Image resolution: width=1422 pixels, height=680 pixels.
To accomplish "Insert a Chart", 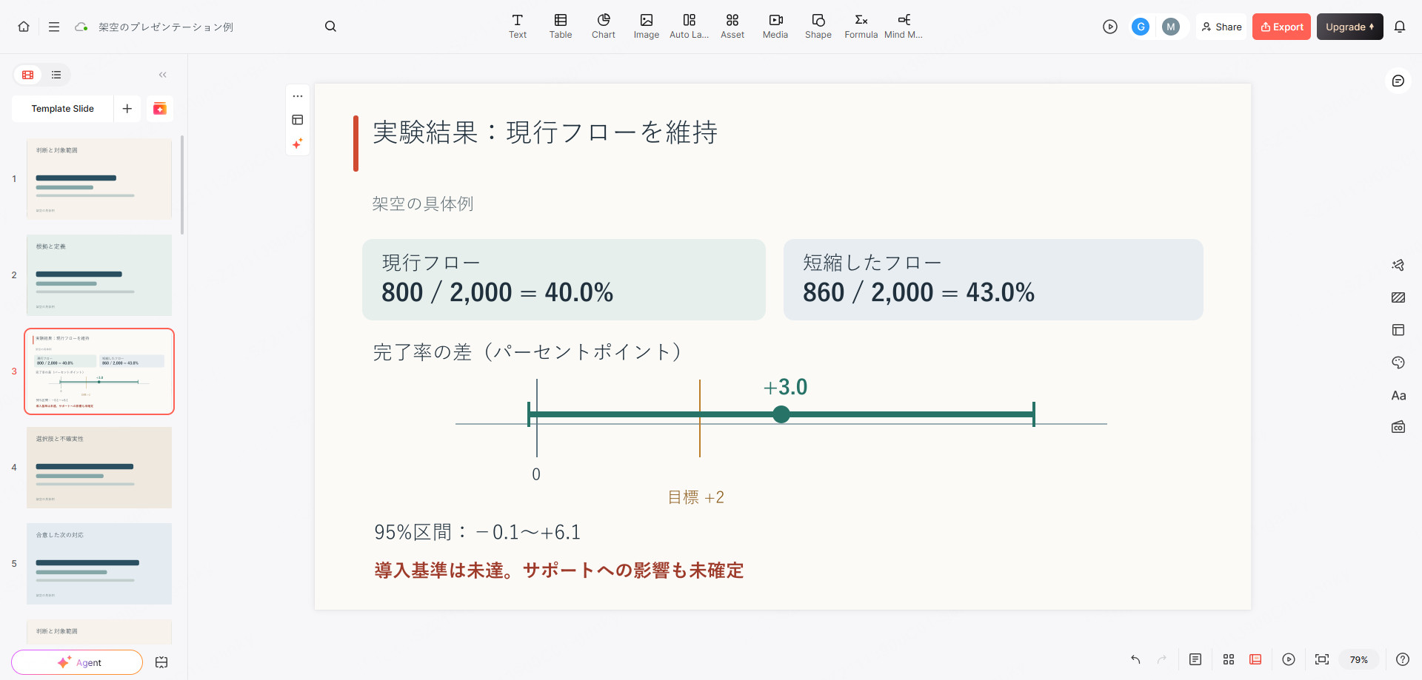I will point(604,27).
